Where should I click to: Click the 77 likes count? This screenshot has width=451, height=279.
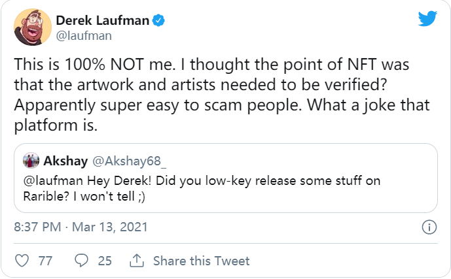45,261
